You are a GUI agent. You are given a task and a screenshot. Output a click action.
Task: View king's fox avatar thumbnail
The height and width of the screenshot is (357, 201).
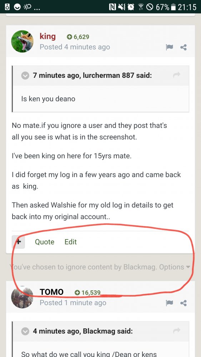pos(22,41)
